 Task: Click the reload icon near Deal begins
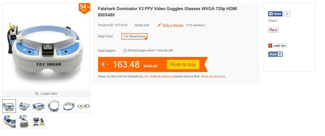click(x=125, y=51)
